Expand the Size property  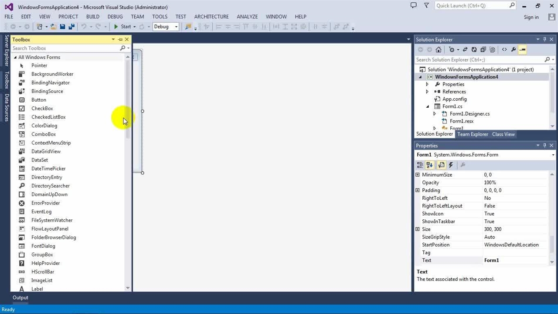click(x=418, y=229)
